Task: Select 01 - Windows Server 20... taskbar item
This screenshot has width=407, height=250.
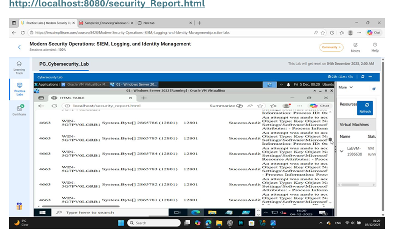Action: (x=134, y=84)
